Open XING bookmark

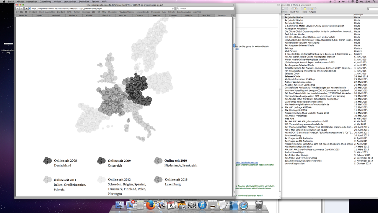[x=69, y=12]
